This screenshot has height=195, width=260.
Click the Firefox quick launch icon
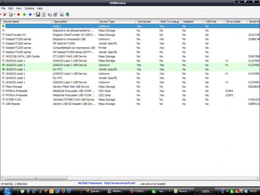[63, 191]
